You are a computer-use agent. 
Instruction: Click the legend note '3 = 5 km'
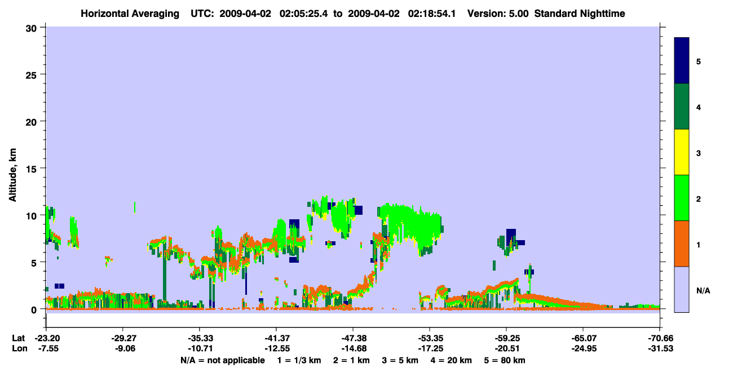(x=400, y=360)
